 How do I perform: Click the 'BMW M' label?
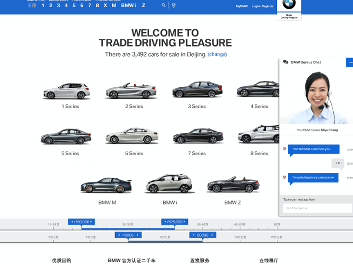coord(107,203)
